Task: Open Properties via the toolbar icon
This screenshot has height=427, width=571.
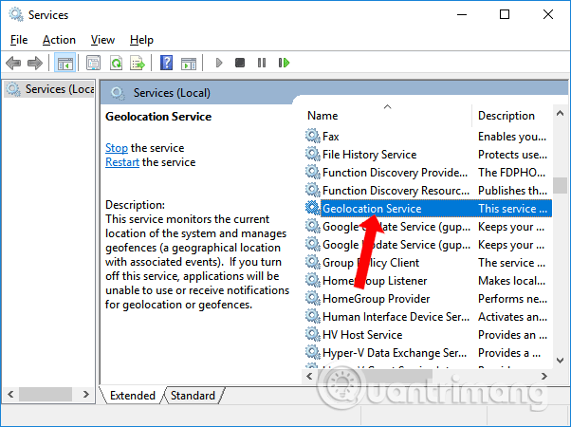Action: (93, 63)
